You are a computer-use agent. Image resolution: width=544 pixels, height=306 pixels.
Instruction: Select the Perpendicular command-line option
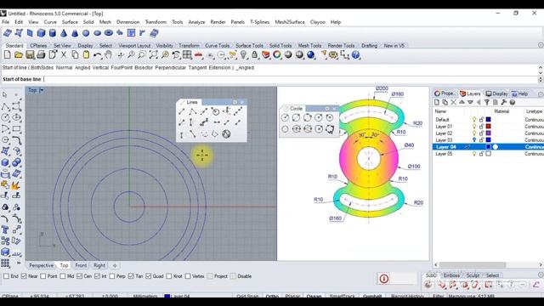click(x=170, y=68)
